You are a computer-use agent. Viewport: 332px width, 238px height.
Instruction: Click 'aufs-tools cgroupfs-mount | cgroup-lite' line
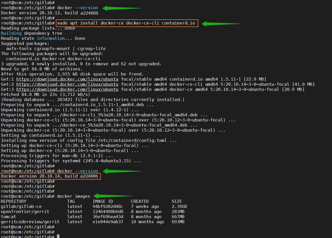tap(56, 48)
